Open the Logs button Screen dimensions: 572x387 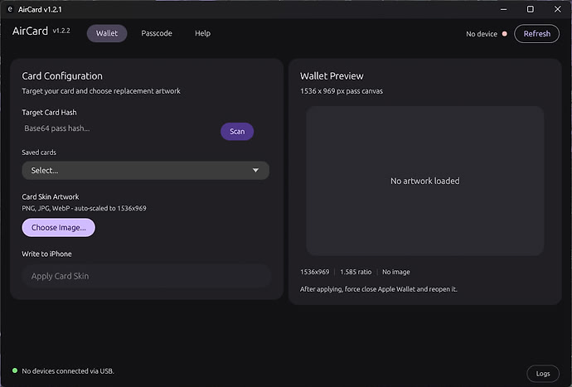(543, 374)
